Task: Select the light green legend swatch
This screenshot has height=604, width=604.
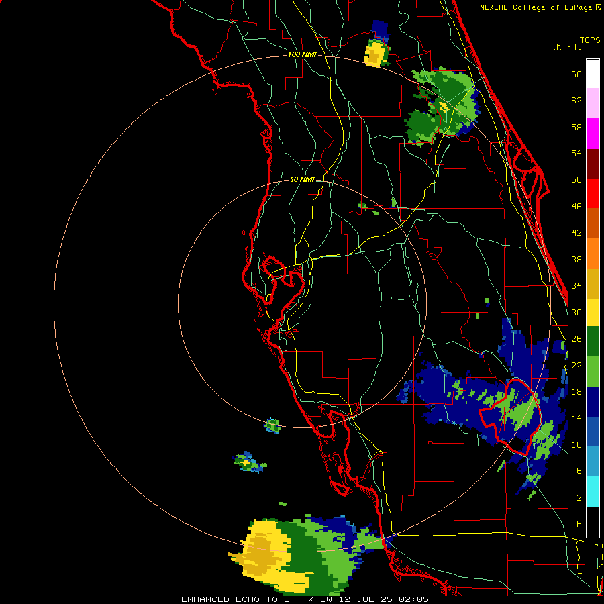Action: (x=593, y=372)
